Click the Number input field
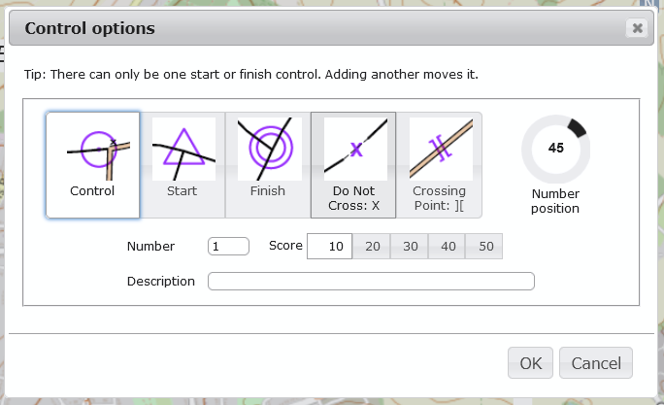Viewport: 664px width, 405px height. [x=228, y=246]
